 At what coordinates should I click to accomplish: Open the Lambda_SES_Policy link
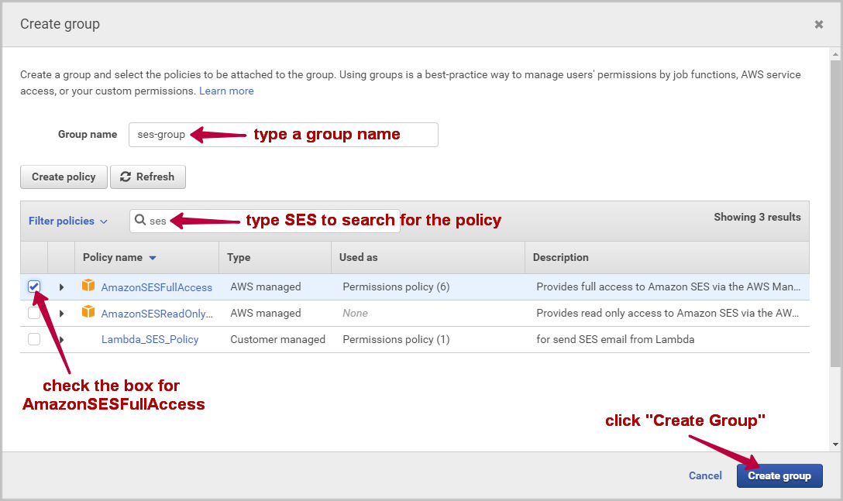pos(150,340)
